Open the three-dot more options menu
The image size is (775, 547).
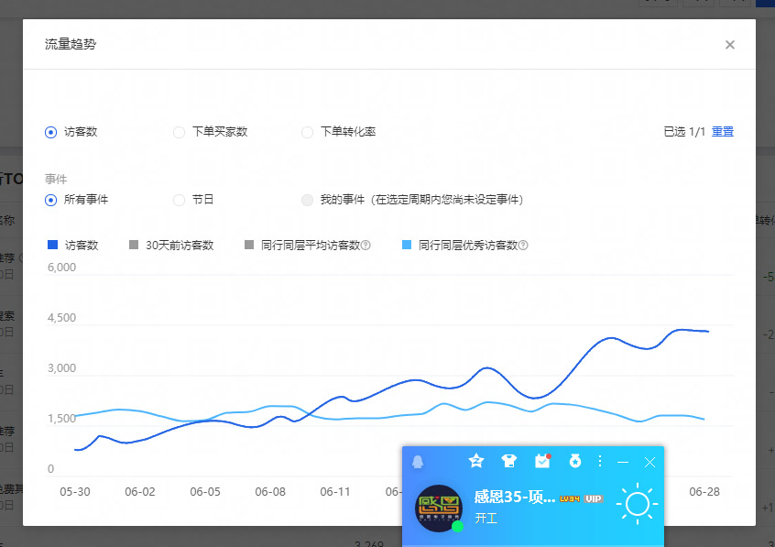pyautogui.click(x=600, y=462)
